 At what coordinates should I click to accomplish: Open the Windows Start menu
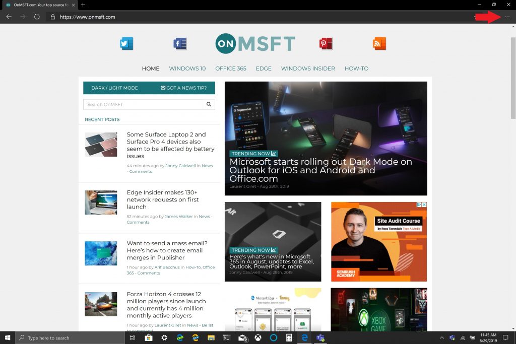(8, 338)
